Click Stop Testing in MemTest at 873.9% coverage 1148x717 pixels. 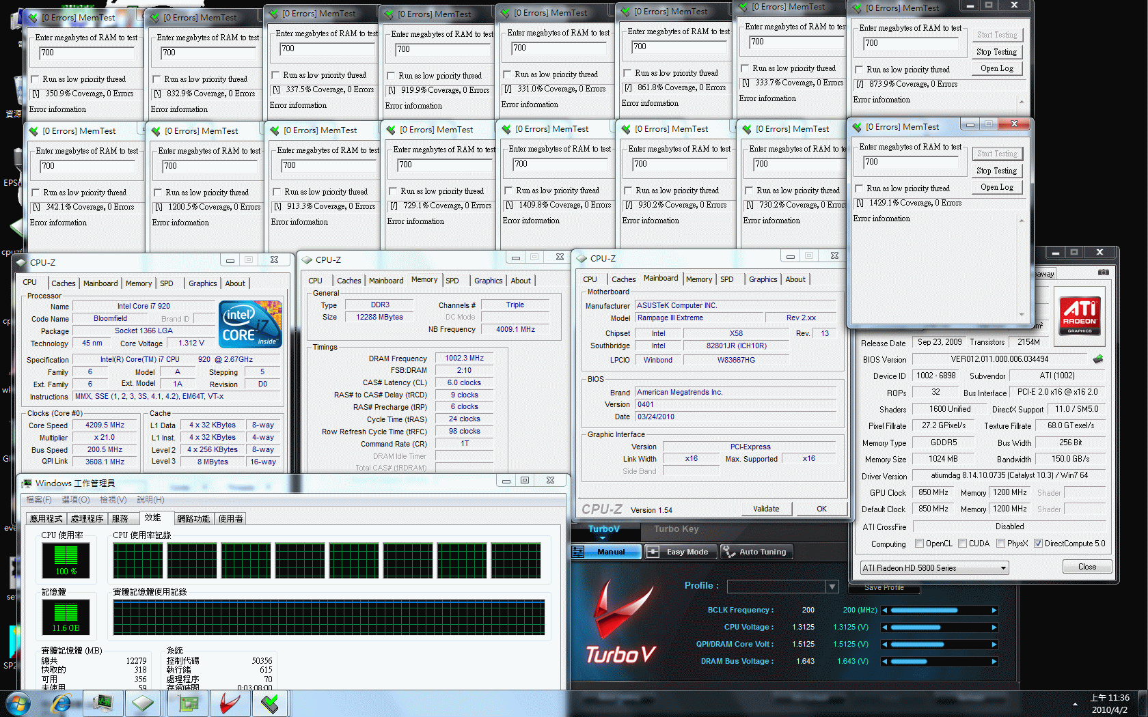click(x=996, y=52)
